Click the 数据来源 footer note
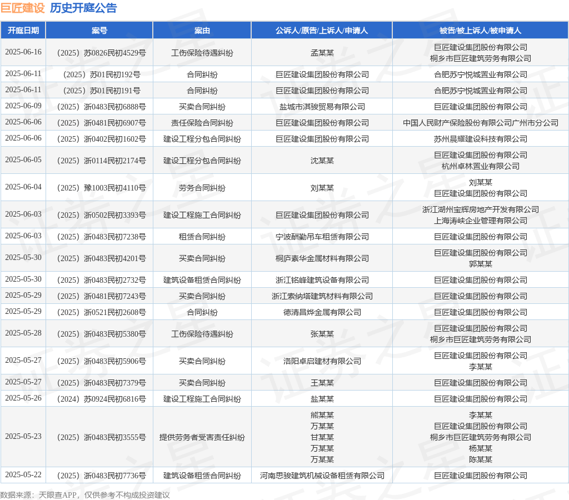 click(85, 495)
